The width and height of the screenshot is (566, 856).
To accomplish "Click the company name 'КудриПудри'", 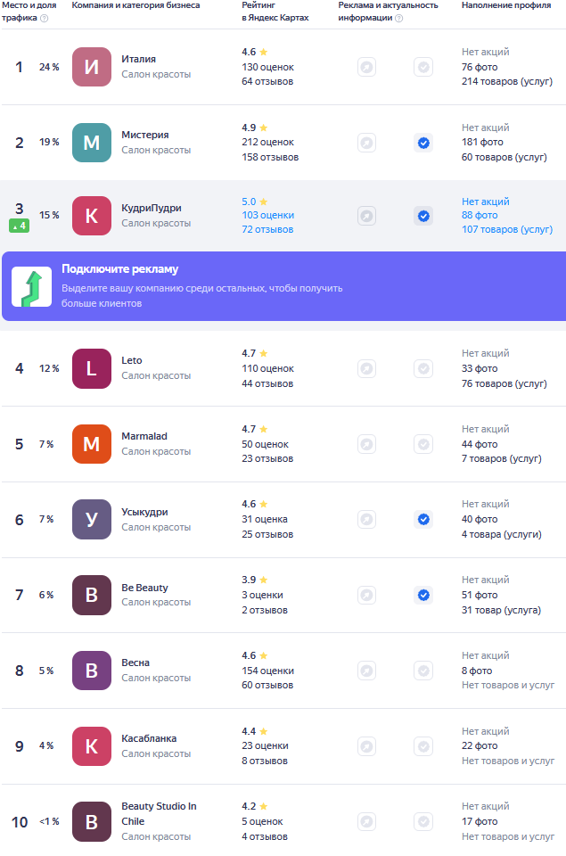I will tap(152, 208).
